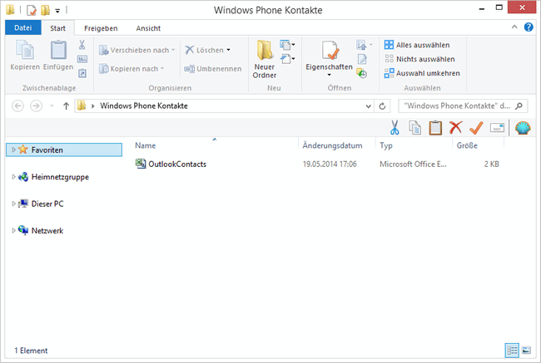Click the copy path icon in Zwischenablage
The image size is (541, 363).
tap(82, 59)
